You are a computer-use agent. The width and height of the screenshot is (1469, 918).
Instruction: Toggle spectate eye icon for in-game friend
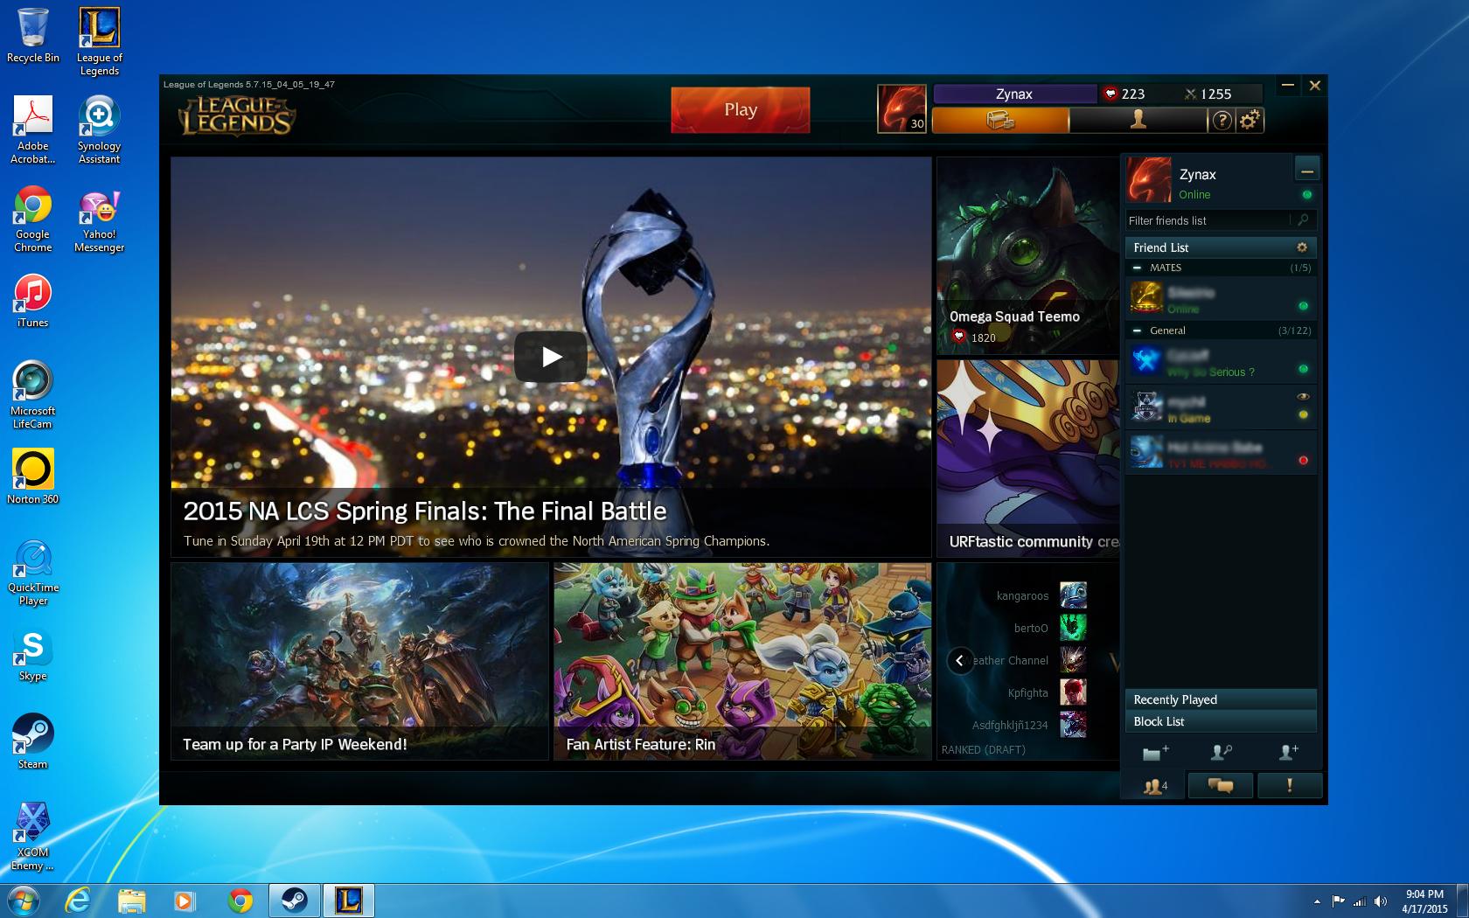point(1303,397)
